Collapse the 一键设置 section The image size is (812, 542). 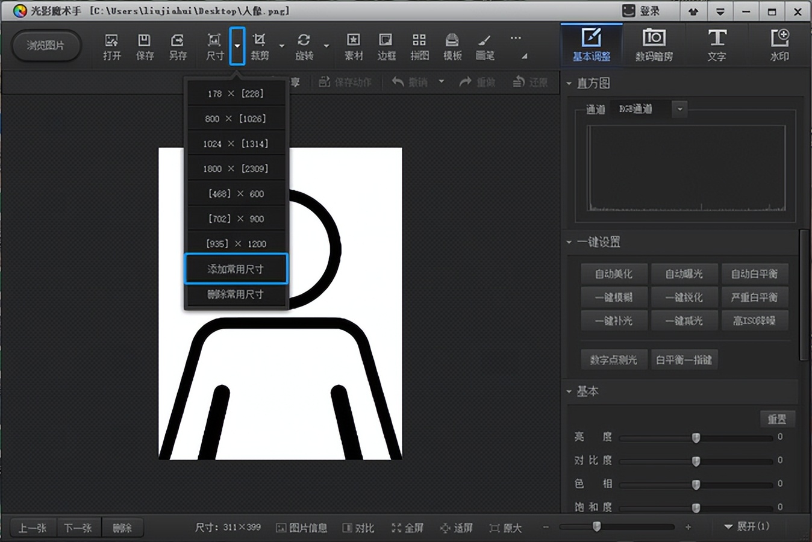click(x=569, y=242)
